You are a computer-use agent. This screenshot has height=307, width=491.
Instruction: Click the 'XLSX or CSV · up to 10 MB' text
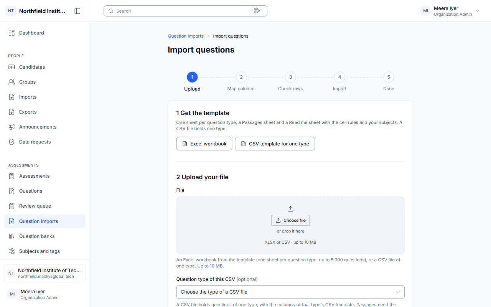[x=290, y=242]
